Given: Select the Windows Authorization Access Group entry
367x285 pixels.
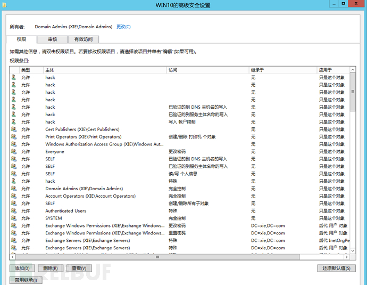Looking at the screenshot, I should pyautogui.click(x=180, y=144).
